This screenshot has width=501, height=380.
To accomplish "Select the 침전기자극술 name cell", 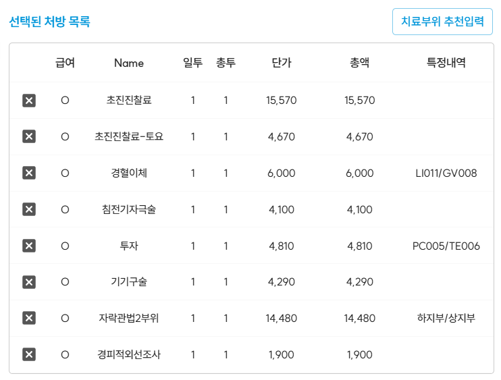I will [x=129, y=209].
